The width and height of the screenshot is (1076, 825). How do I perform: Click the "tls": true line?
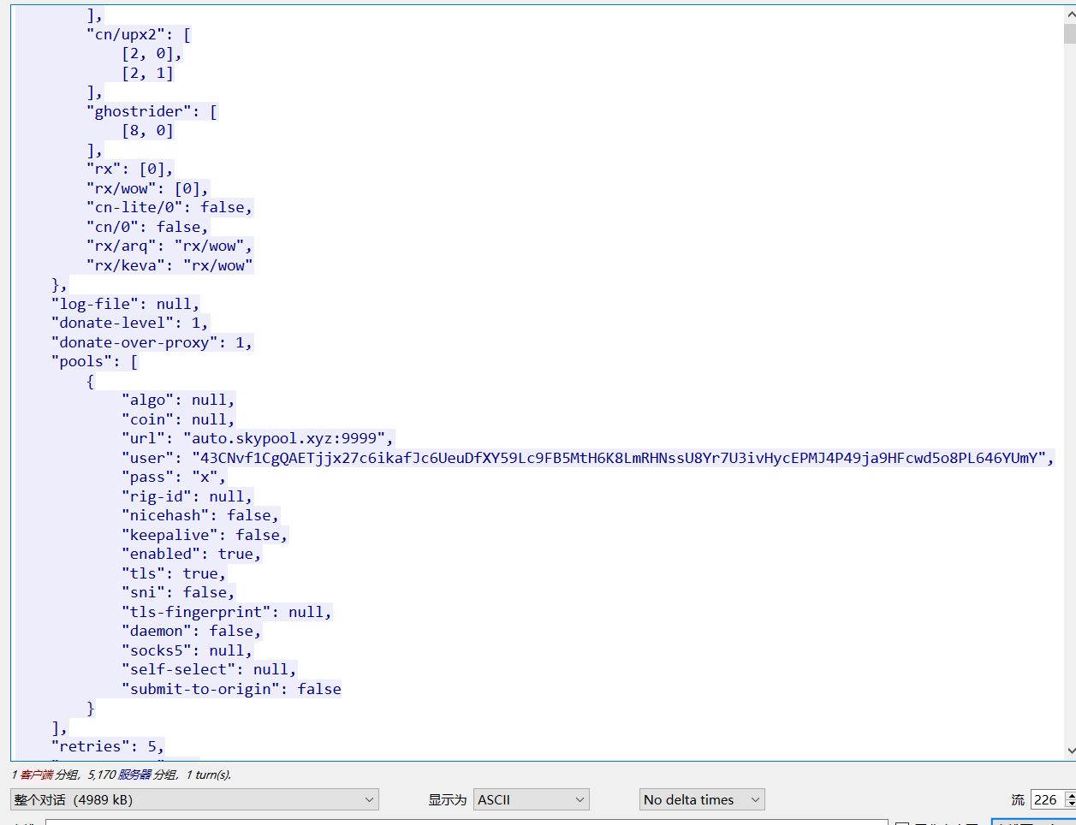173,573
